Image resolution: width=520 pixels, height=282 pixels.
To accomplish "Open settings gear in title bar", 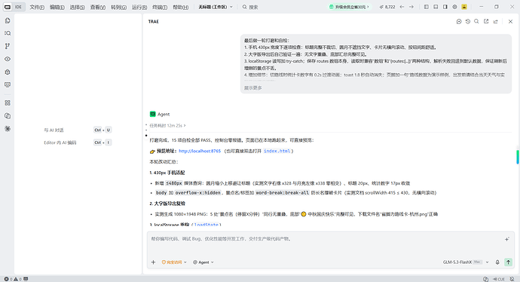I will [x=454, y=7].
